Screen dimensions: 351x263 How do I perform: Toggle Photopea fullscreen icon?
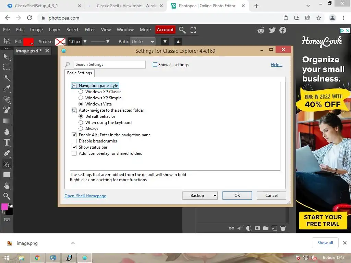193,30
